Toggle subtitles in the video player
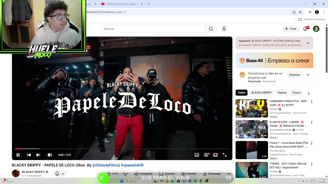Image resolution: width=328 pixels, height=184 pixels. point(197,155)
